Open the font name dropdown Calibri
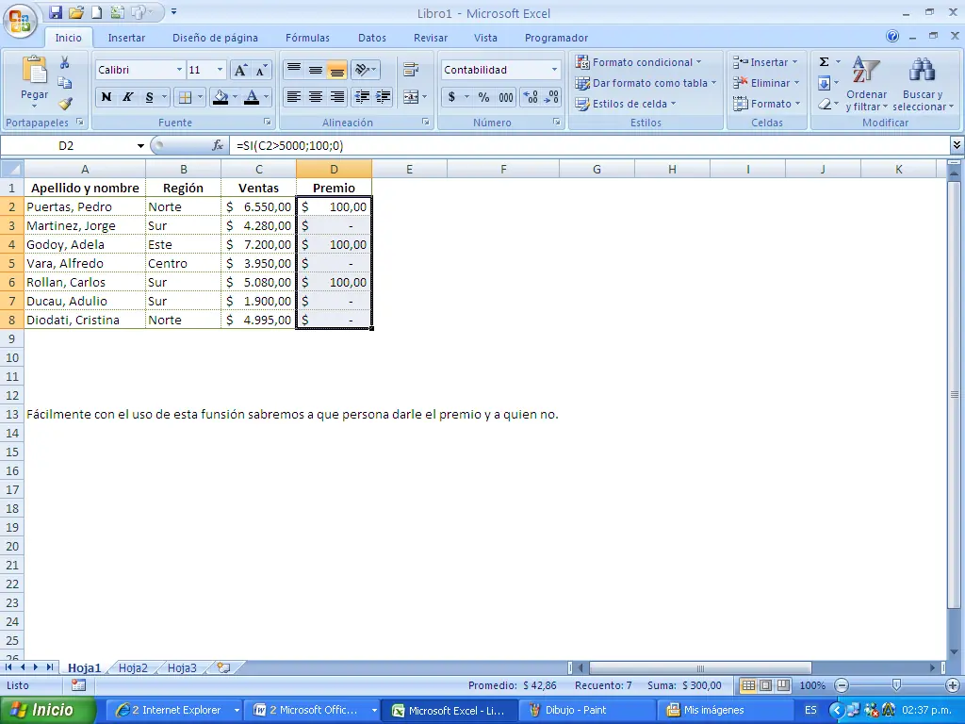Image resolution: width=965 pixels, height=724 pixels. click(179, 70)
